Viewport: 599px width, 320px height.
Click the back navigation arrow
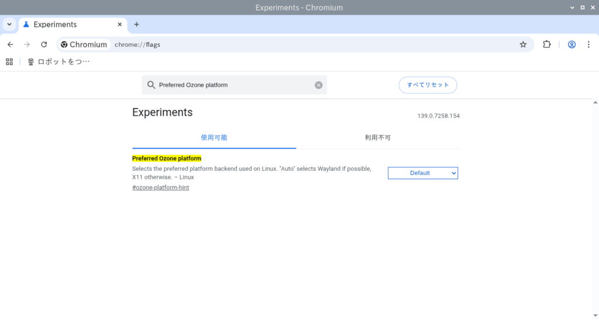coord(11,44)
